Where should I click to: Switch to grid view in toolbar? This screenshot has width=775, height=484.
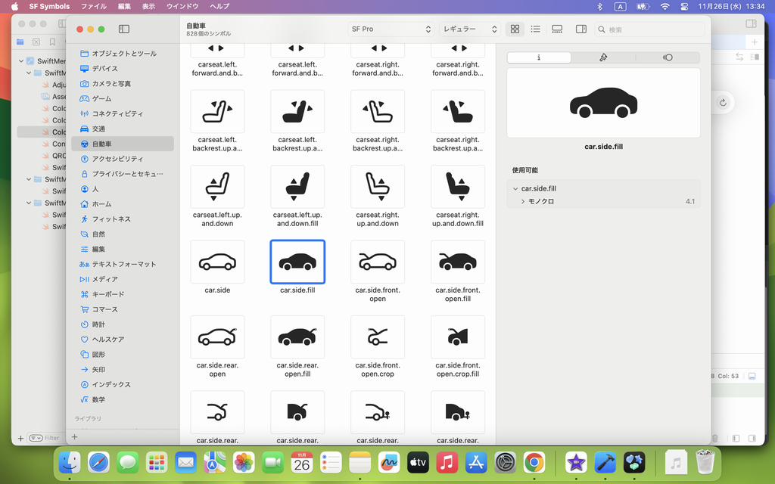(515, 29)
